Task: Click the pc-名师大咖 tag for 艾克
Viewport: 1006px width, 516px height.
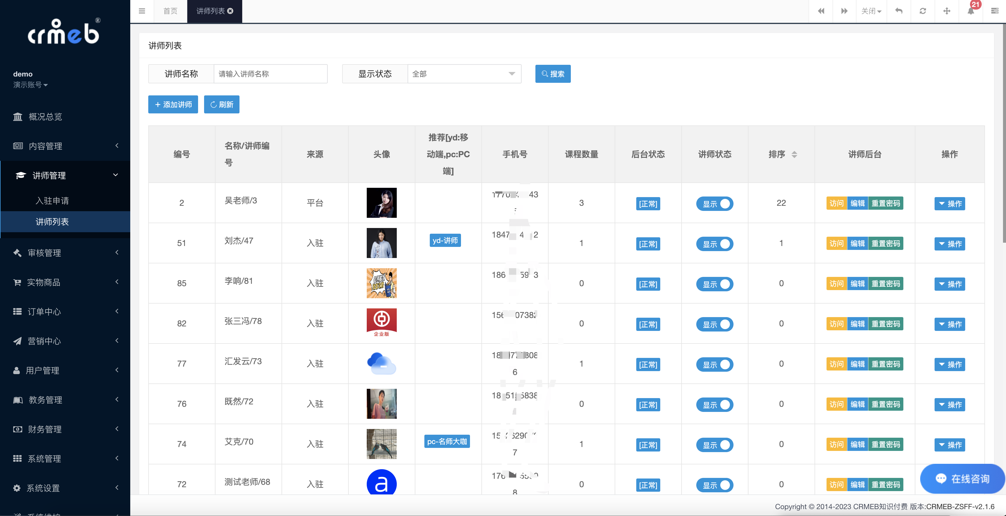Action: click(447, 441)
